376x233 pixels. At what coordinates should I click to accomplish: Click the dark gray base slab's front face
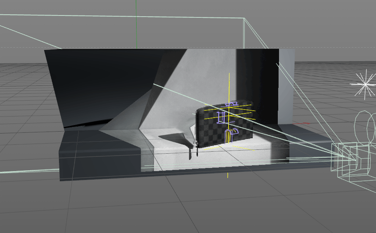pyautogui.click(x=99, y=166)
